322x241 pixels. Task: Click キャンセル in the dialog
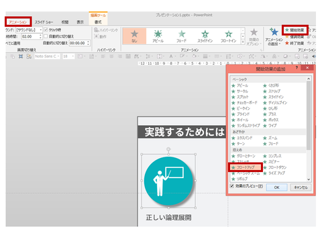click(301, 187)
